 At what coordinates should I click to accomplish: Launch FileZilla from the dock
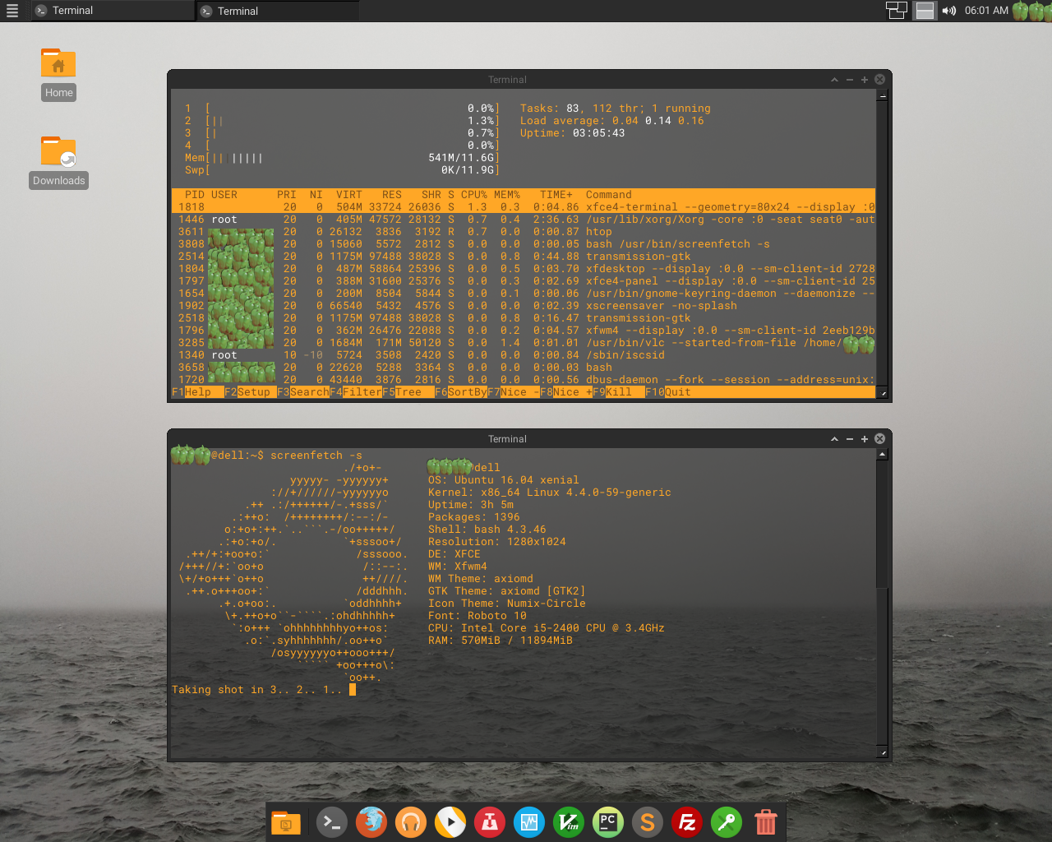[686, 821]
